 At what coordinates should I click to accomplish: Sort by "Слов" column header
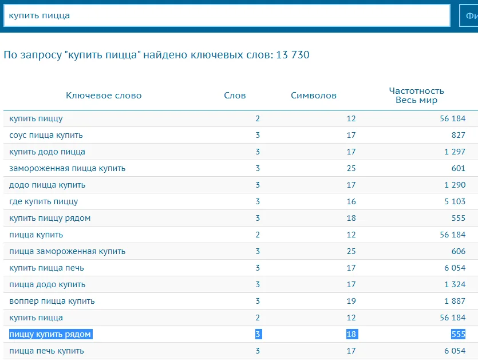coord(235,96)
